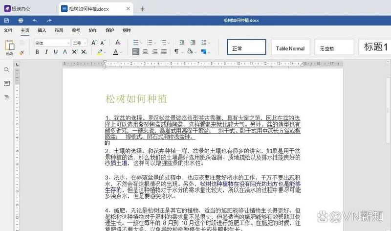Click the Redo arrow
This screenshot has width=391, height=231.
point(49,21)
